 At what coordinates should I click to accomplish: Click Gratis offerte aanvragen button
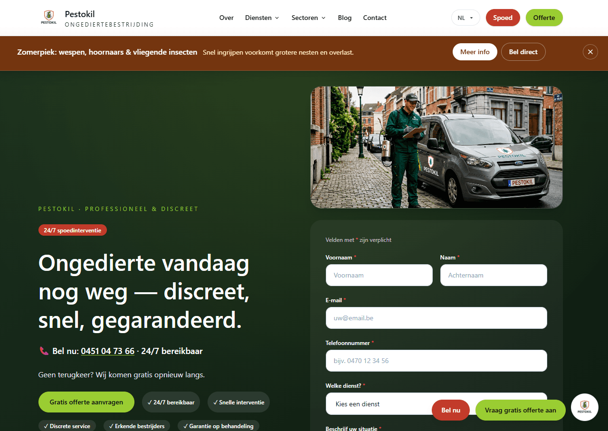[x=86, y=402]
